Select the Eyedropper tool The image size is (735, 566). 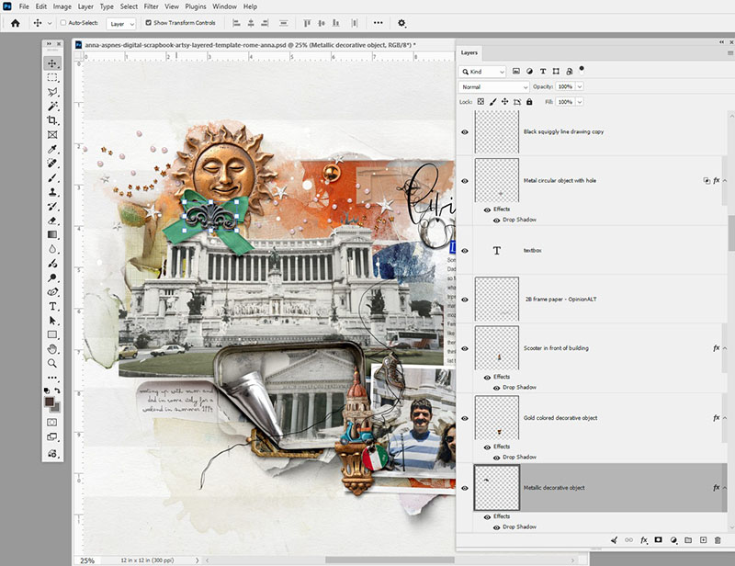52,149
